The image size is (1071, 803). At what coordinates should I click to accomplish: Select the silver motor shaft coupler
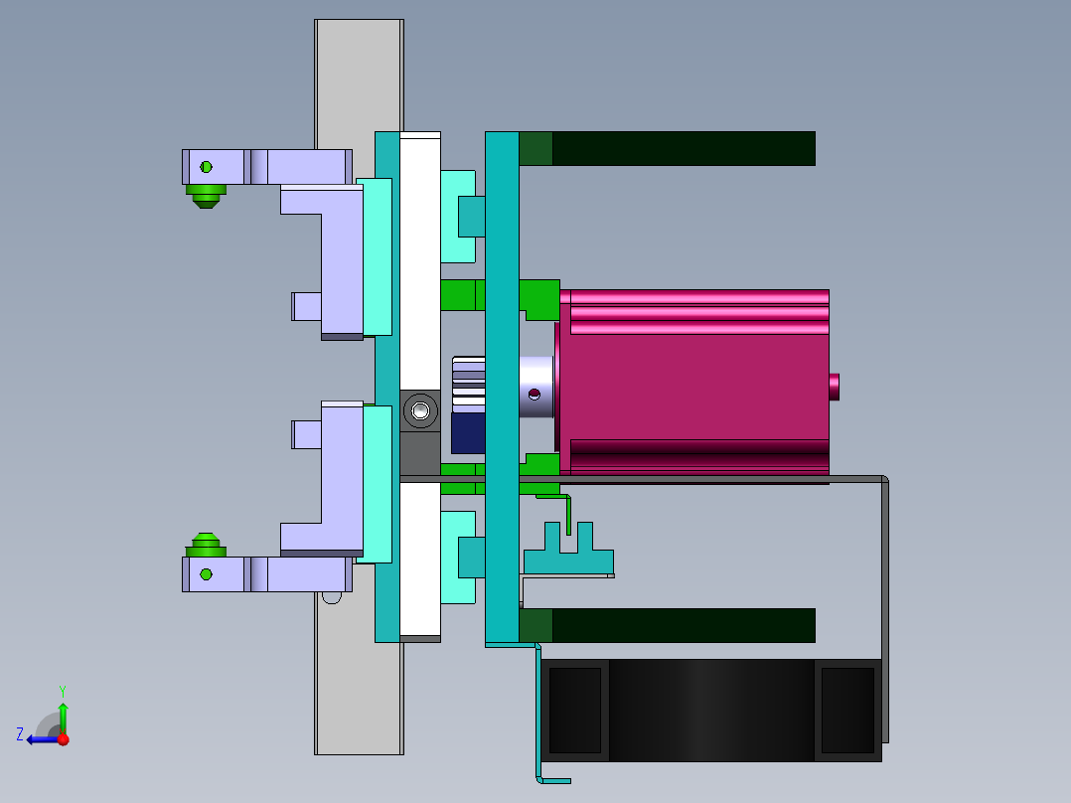[x=538, y=373]
